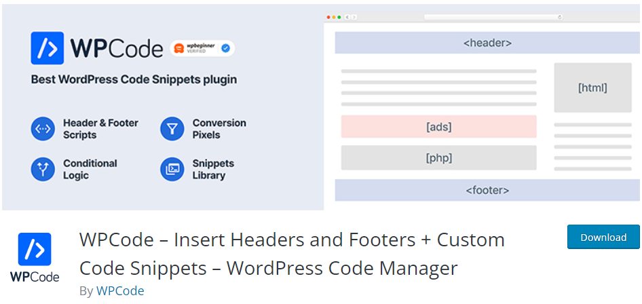This screenshot has width=642, height=304.
Task: Click the Conversion Pixels funnel icon
Action: [172, 129]
